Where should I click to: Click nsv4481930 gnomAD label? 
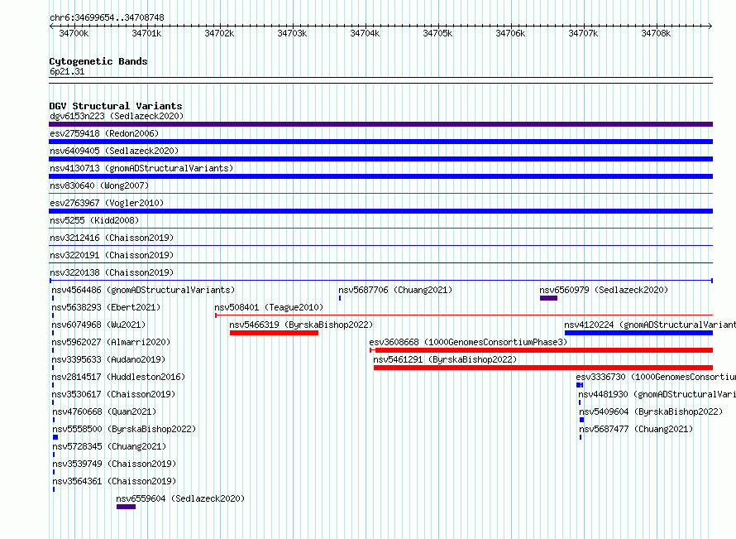pos(657,394)
